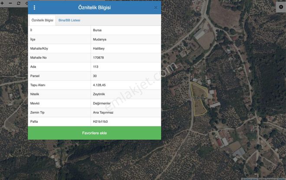Open map settings gear icon
Screen dimensions: 286x180
[x=280, y=7]
